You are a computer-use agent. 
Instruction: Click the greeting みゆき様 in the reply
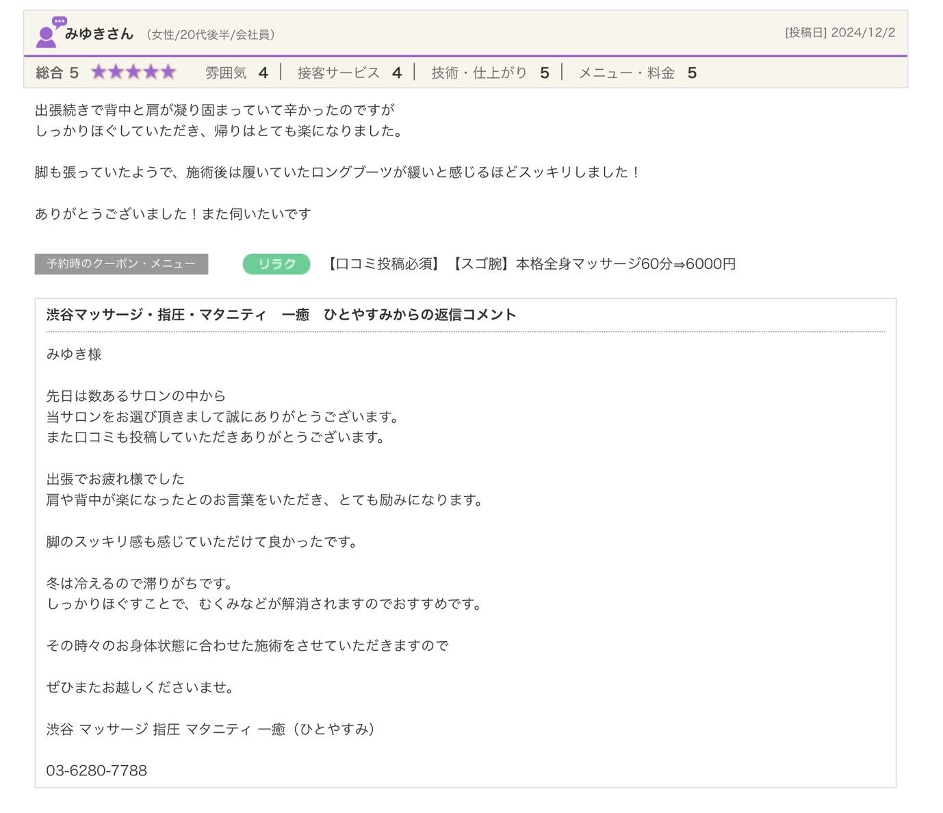tap(74, 354)
